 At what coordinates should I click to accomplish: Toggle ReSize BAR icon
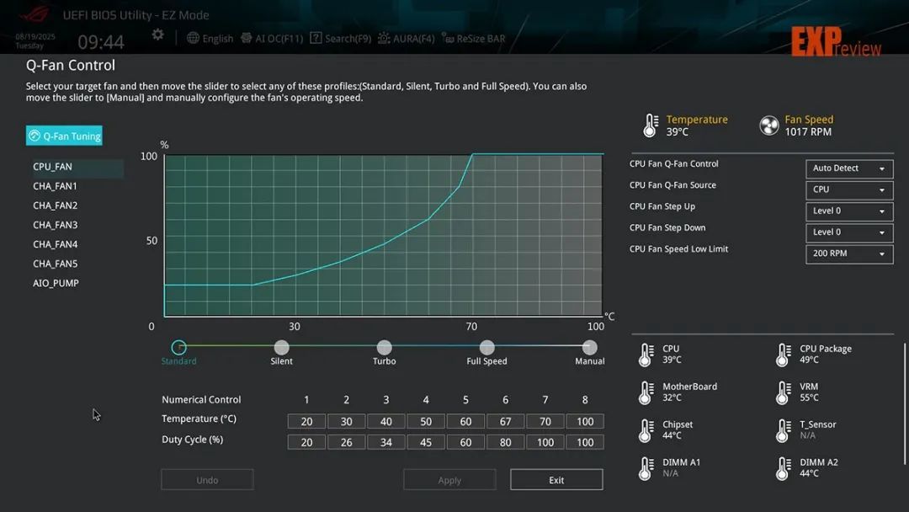[x=448, y=38]
